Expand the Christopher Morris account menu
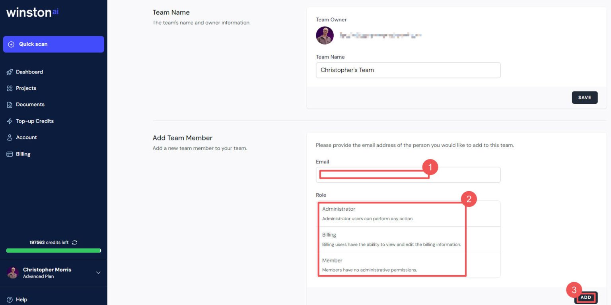This screenshot has height=305, width=611. coord(98,273)
